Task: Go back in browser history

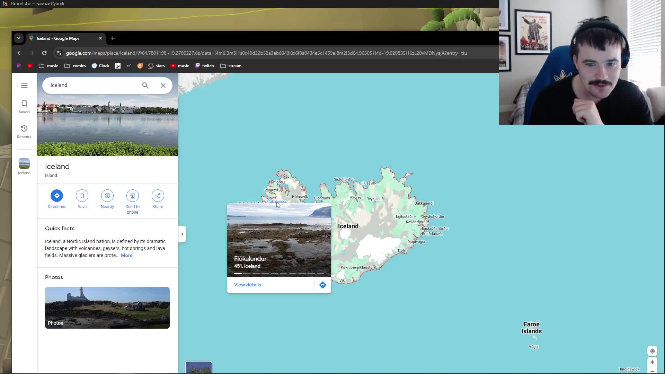Action: [19, 53]
